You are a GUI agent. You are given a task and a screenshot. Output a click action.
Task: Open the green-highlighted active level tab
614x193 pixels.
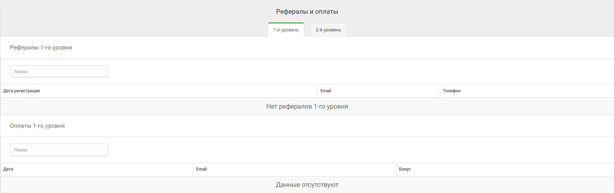[x=286, y=30]
